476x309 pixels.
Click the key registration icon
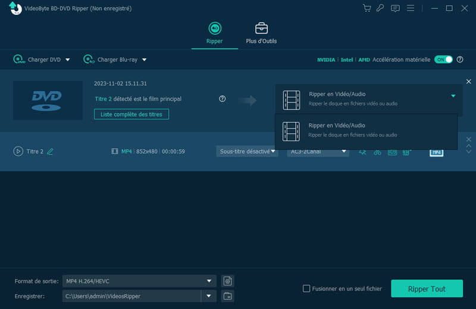pyautogui.click(x=380, y=8)
